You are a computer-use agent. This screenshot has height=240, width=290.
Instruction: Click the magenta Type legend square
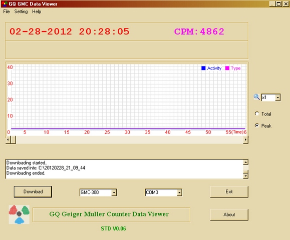click(x=227, y=68)
